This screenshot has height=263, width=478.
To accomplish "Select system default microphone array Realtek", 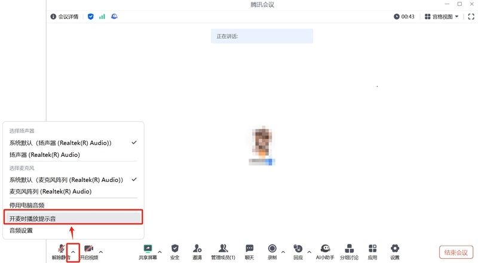I will point(73,180).
